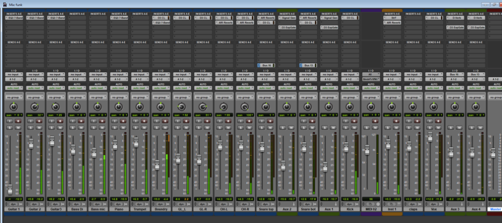The image size is (502, 223).
Task: Click the INSERTS A-E header on Guitar 1
Action: tap(14, 14)
